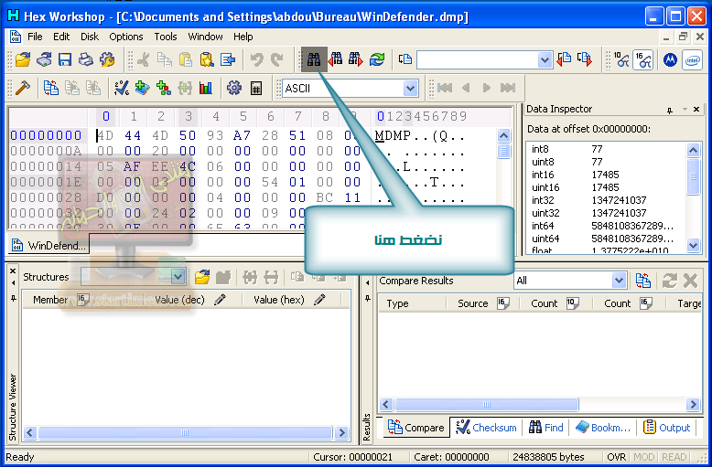Switch to the Checksum results tab
Screen dimensions: 712x467
coord(486,428)
